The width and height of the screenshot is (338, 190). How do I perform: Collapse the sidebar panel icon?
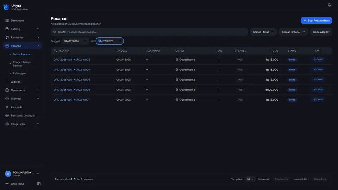(39, 184)
